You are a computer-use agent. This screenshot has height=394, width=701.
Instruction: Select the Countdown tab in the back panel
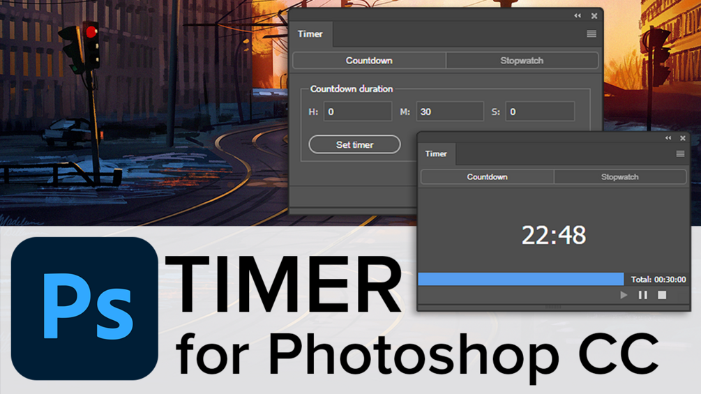point(369,60)
